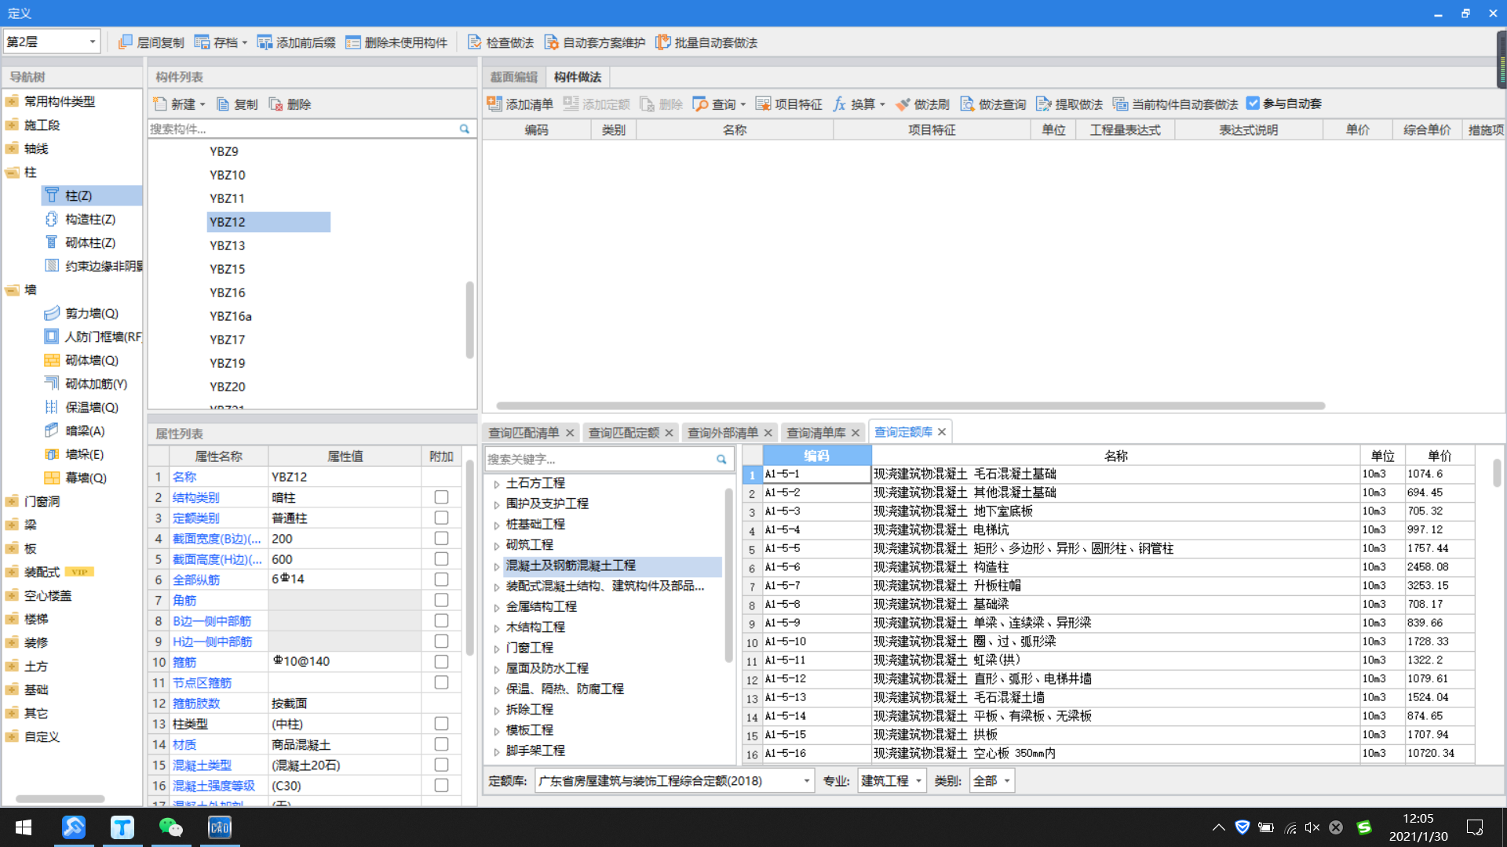Screen dimensions: 1507x847
Task: Select 剪力墙(Q) in navigation tree
Action: (x=92, y=313)
